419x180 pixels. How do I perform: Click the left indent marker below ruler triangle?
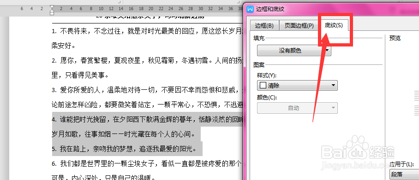52,13
